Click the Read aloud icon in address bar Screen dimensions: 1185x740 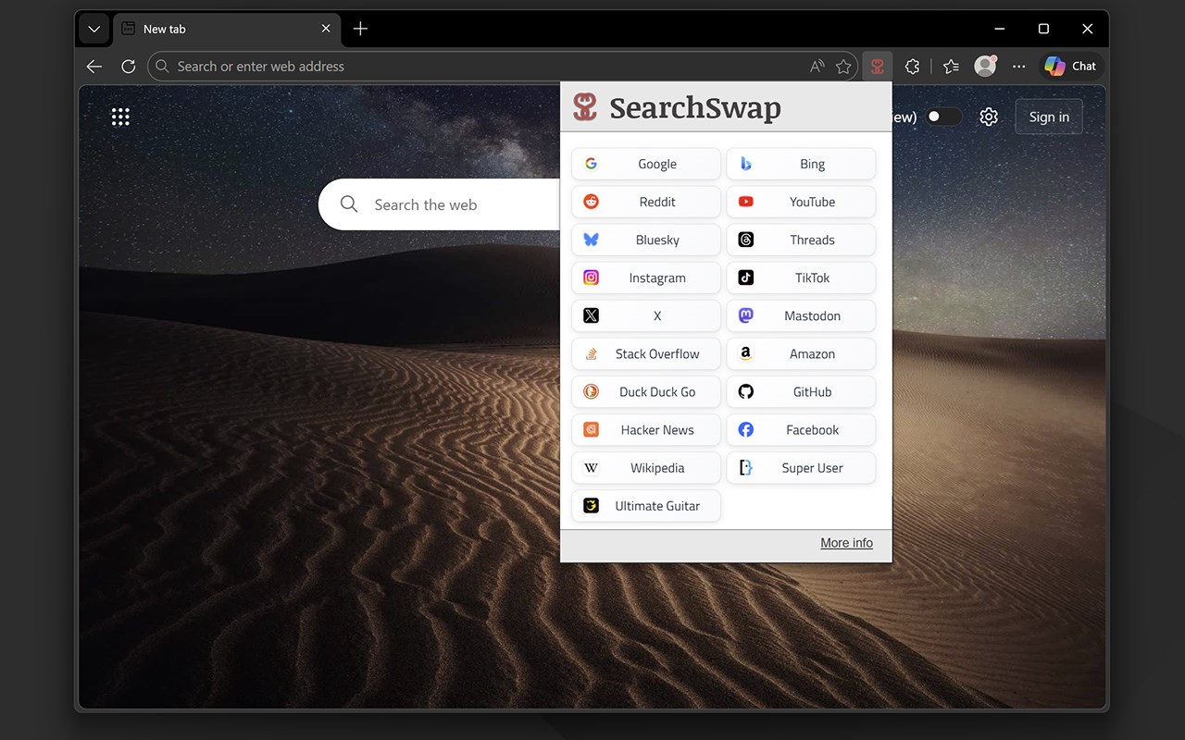tap(817, 67)
